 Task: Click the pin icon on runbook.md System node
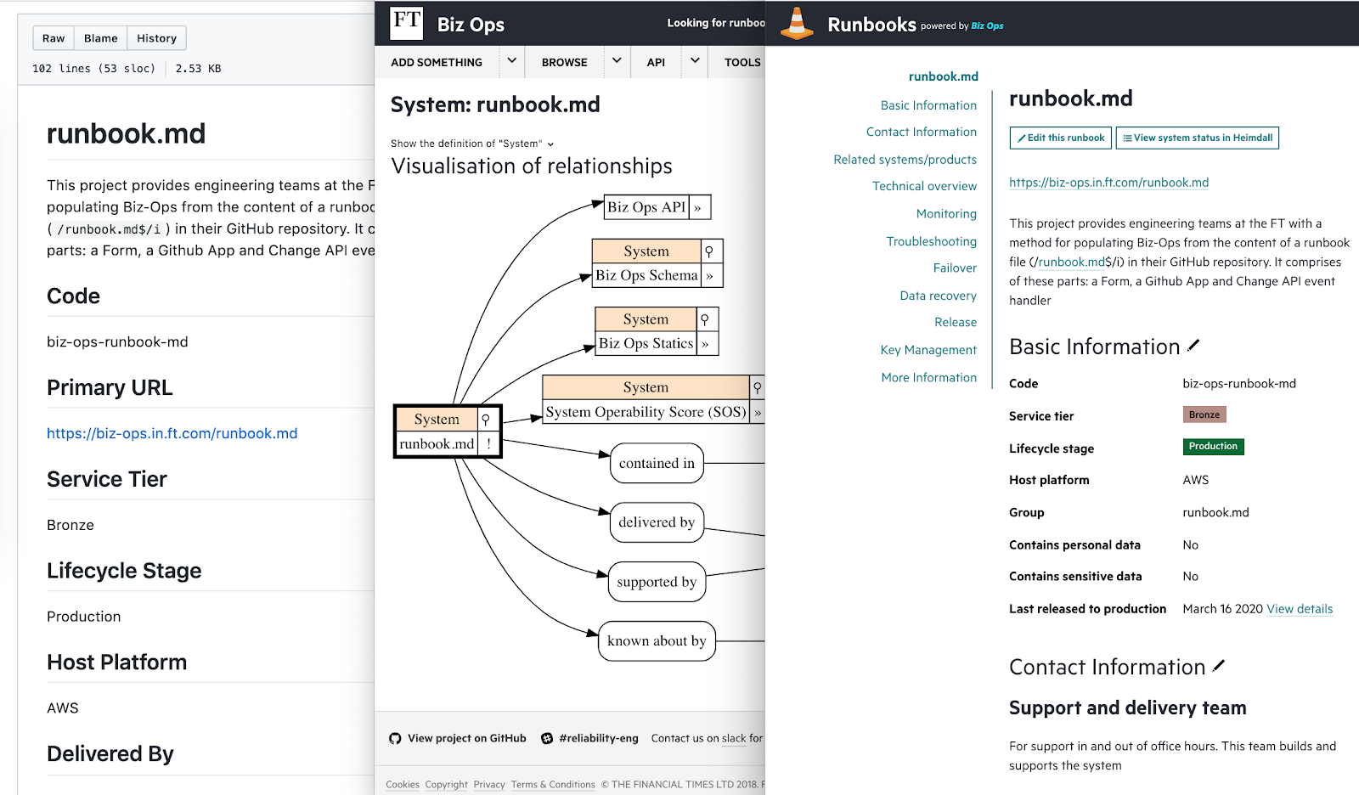(486, 420)
